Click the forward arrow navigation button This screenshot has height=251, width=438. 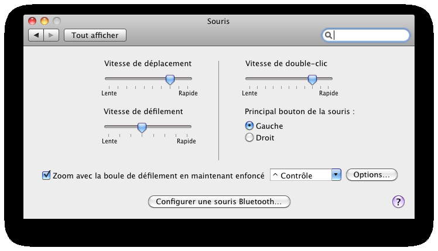(x=51, y=36)
